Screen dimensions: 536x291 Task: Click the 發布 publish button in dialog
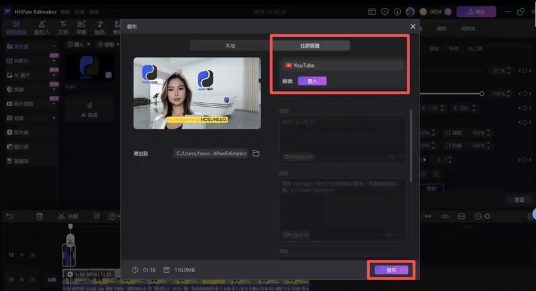pos(391,270)
